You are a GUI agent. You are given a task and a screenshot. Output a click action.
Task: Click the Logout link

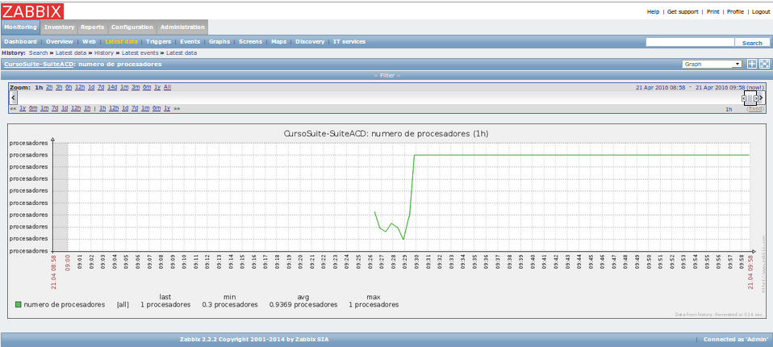click(x=761, y=12)
